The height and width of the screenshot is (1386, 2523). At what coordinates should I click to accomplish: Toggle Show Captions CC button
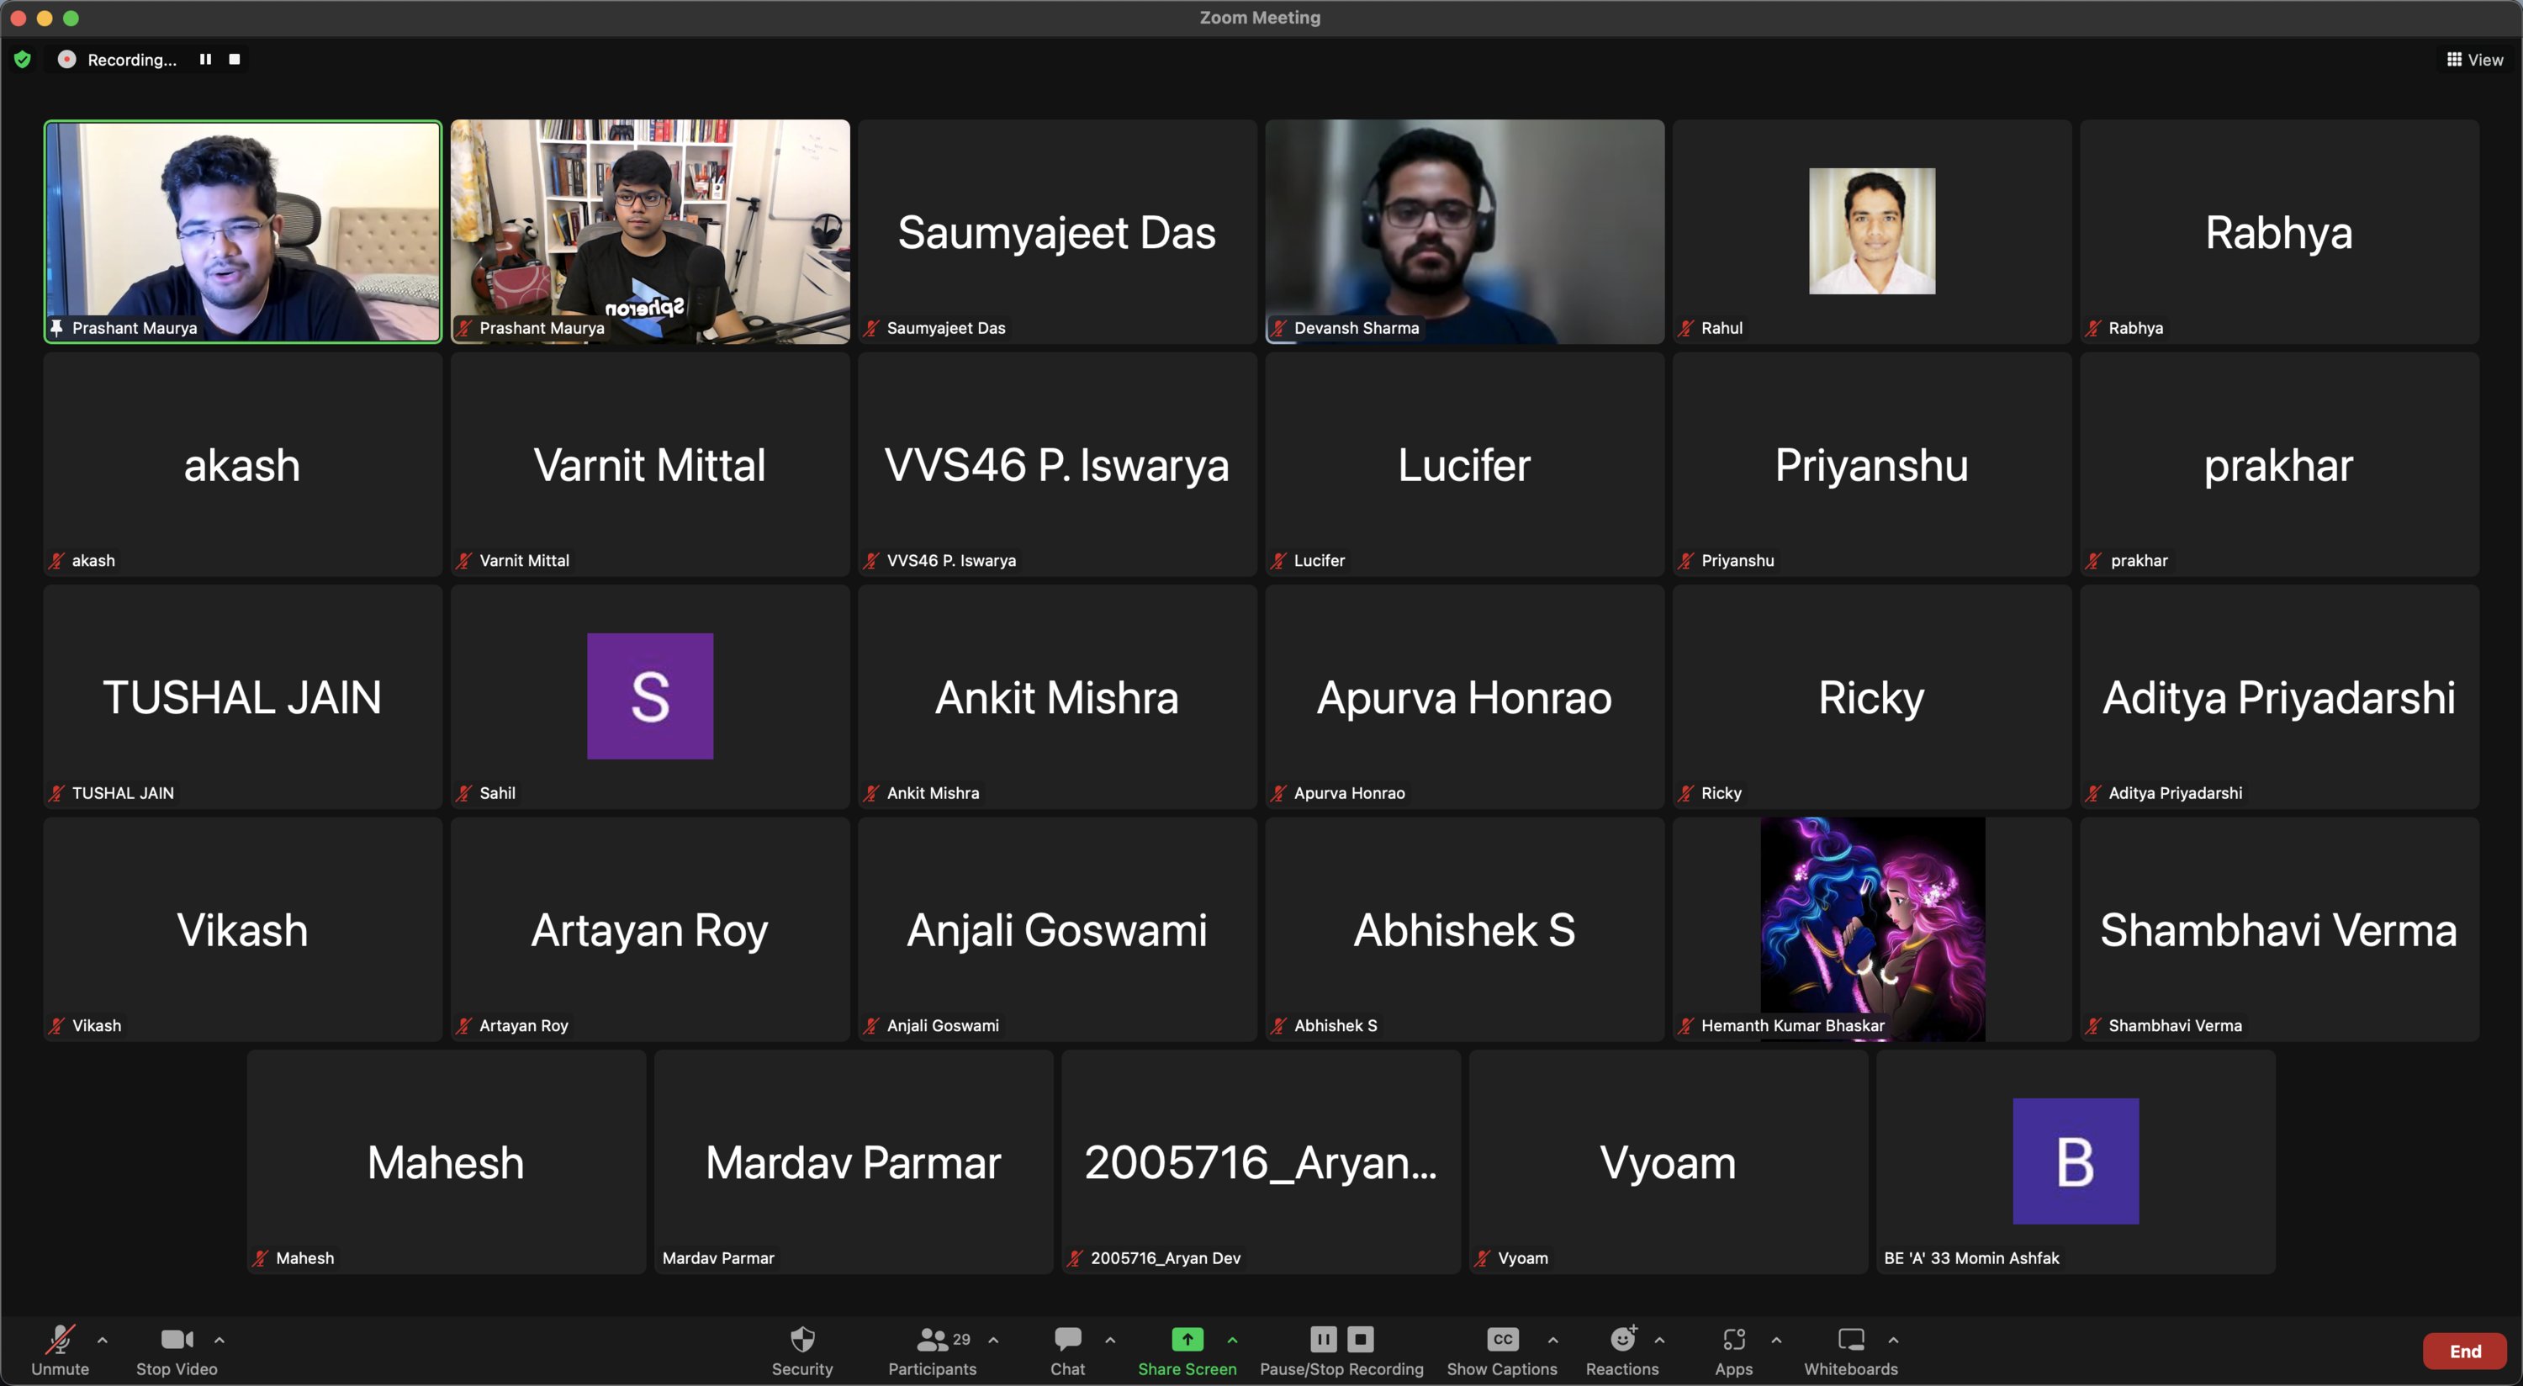[1501, 1339]
